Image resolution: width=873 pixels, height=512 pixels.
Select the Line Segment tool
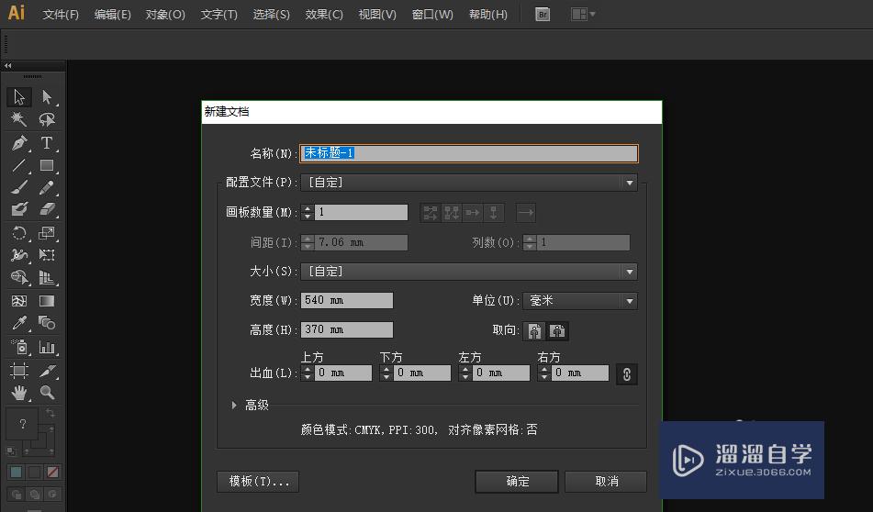tap(19, 165)
